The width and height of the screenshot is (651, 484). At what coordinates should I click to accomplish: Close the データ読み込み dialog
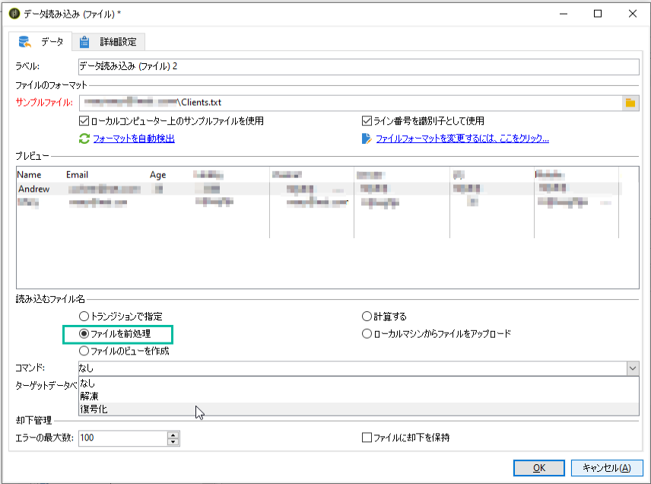click(633, 14)
